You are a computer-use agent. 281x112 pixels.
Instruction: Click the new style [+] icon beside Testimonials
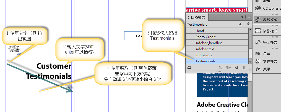240,25
